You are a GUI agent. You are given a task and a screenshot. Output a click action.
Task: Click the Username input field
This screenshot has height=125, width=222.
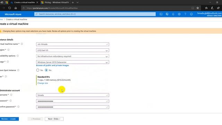[72, 95]
